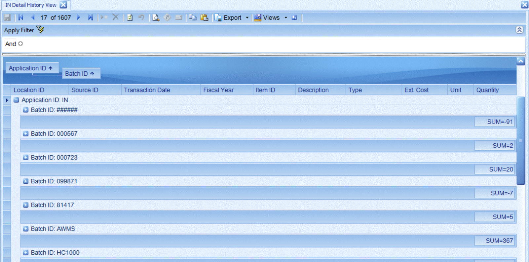Click the refresh document icon

click(130, 18)
